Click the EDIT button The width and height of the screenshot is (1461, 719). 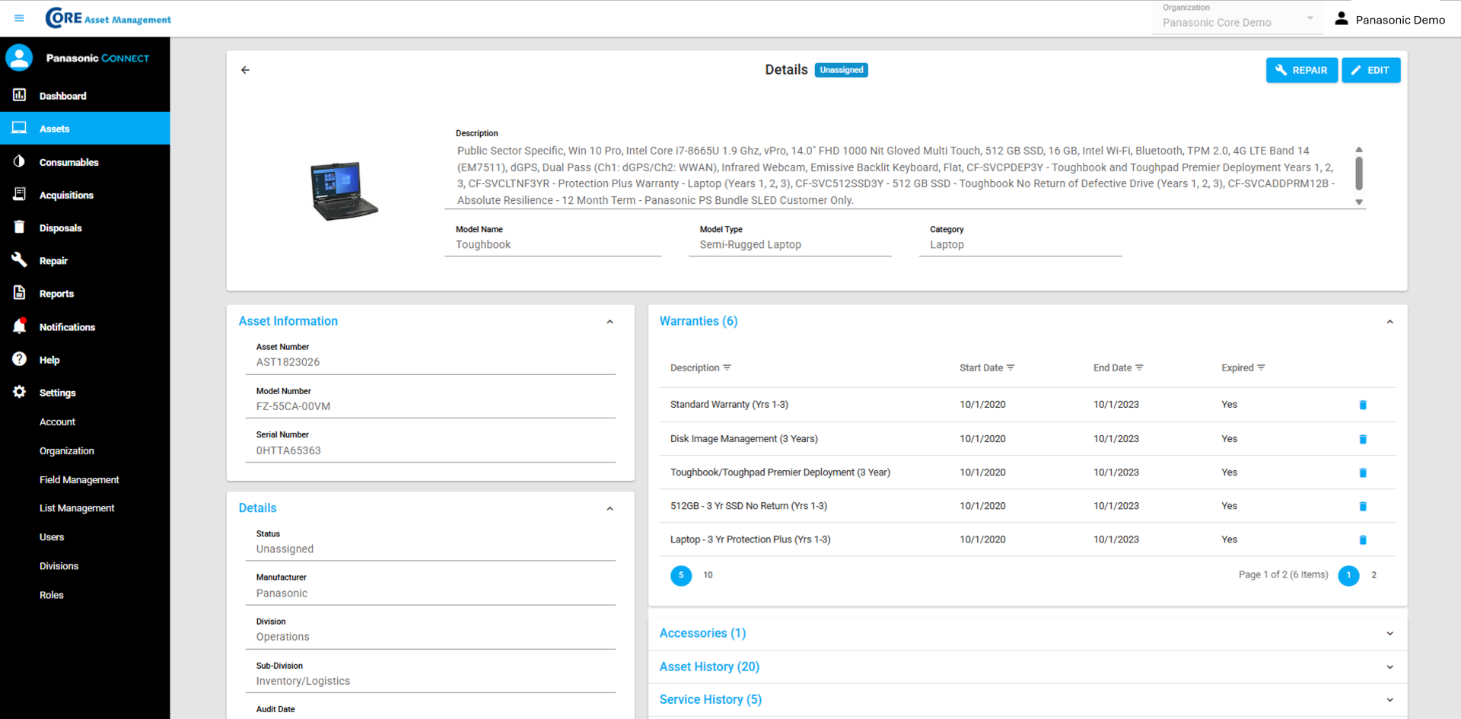coord(1370,70)
